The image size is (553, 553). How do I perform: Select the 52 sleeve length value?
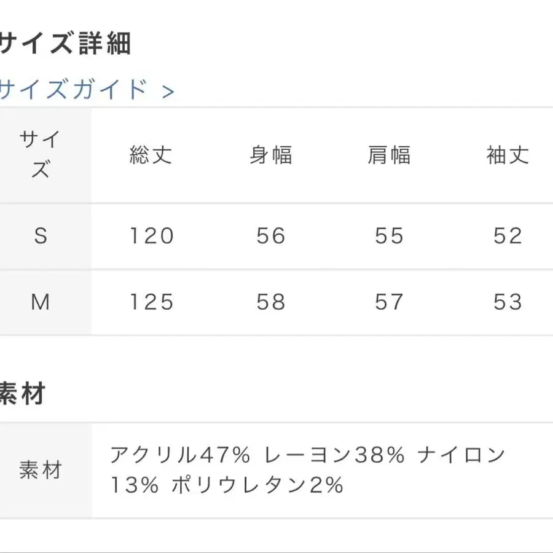tap(508, 236)
